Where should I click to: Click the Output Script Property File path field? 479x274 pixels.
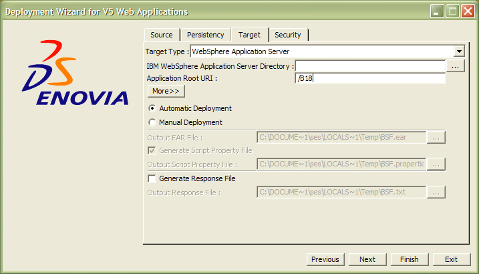pos(341,164)
